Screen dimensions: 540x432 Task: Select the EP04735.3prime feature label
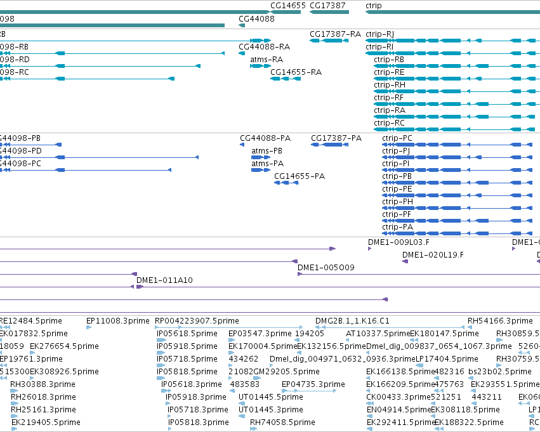[x=313, y=385]
